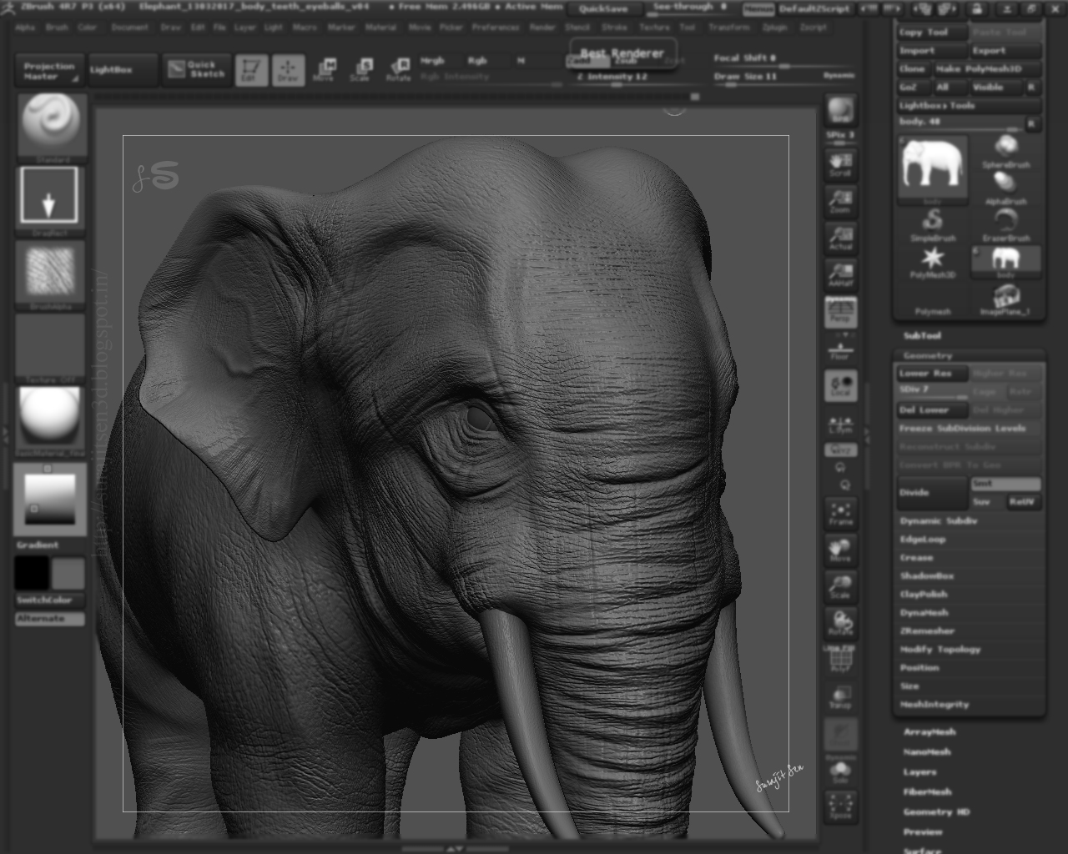1068x854 pixels.
Task: Adjust the Focal Shift slider
Action: [x=783, y=59]
